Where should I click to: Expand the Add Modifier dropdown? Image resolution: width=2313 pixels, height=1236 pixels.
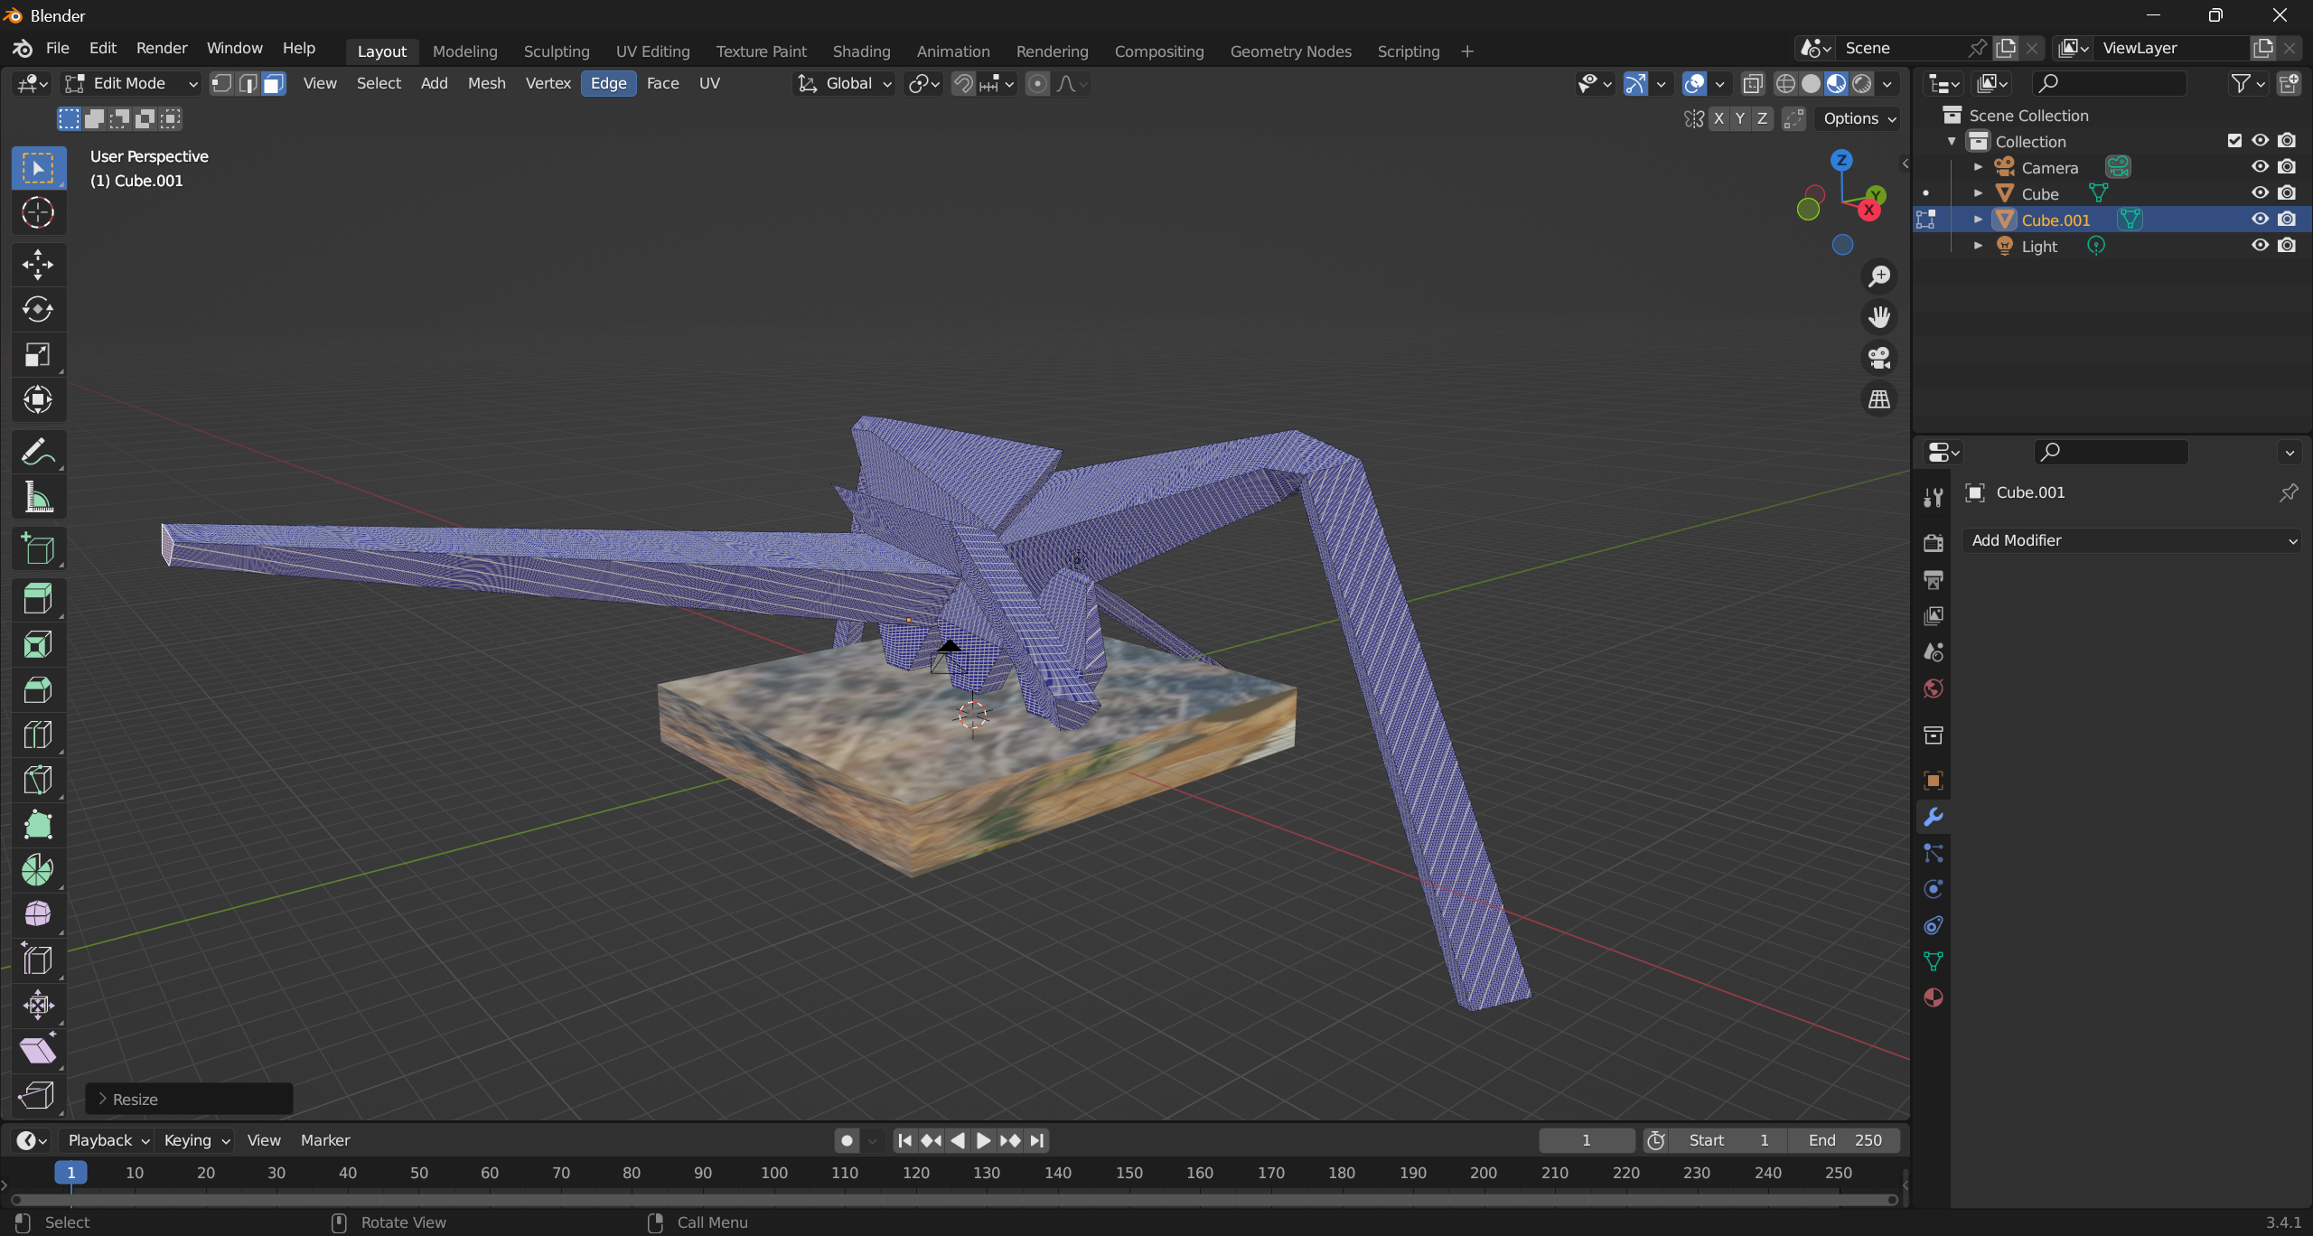(x=2132, y=540)
